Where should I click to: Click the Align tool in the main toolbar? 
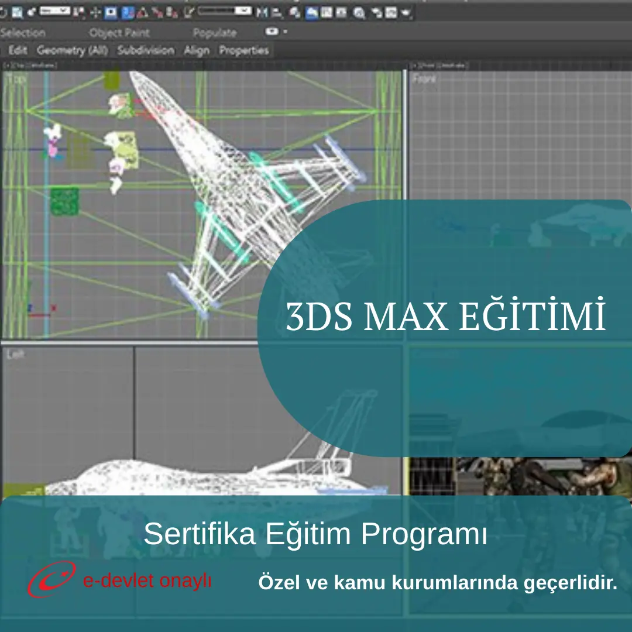click(277, 13)
